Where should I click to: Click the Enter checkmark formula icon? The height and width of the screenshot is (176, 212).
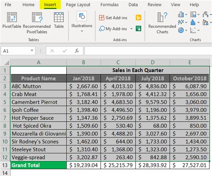(64, 51)
